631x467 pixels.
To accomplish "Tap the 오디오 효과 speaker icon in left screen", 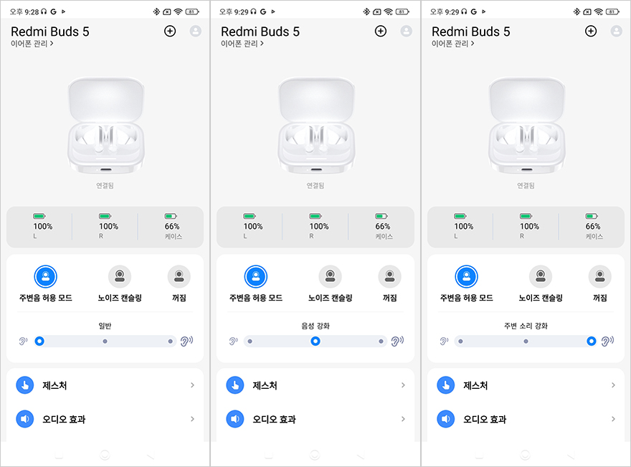I will coord(25,419).
